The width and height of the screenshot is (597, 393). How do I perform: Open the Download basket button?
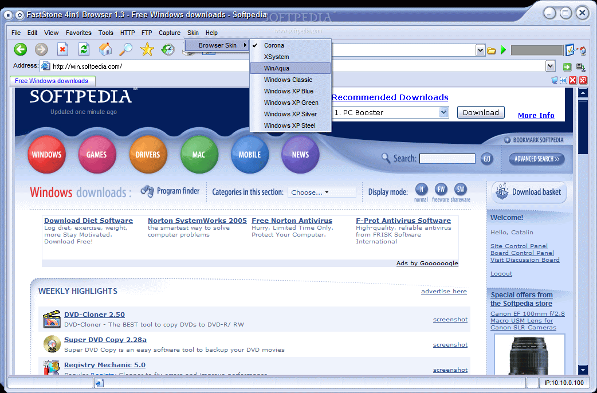[x=529, y=192]
